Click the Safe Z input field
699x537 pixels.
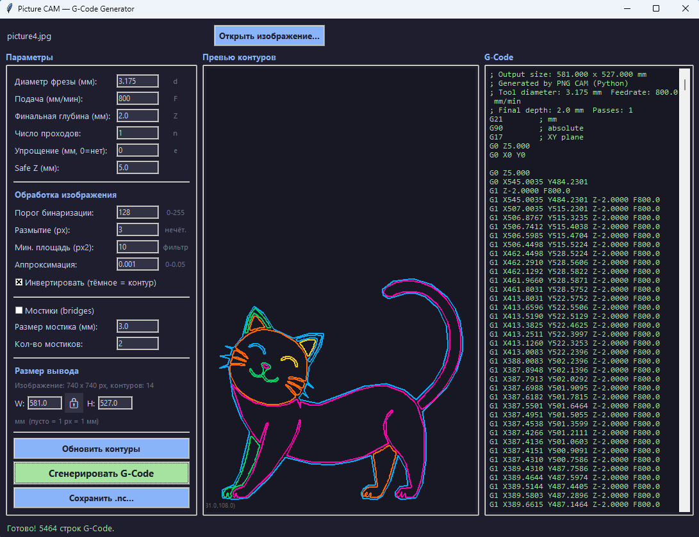pyautogui.click(x=137, y=168)
